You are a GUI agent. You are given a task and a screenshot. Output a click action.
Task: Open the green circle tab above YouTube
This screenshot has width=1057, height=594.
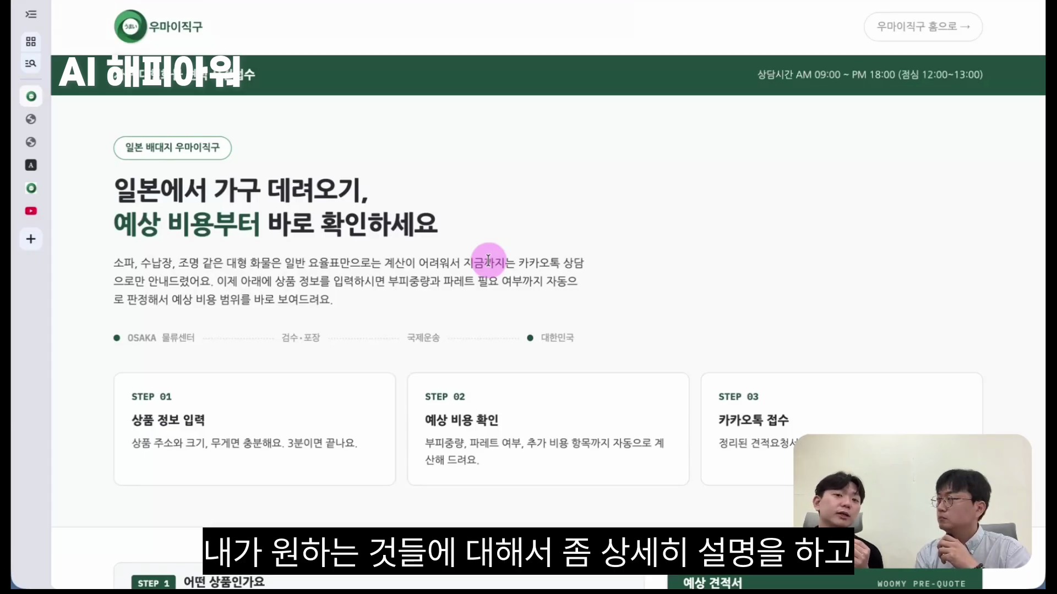coord(31,188)
